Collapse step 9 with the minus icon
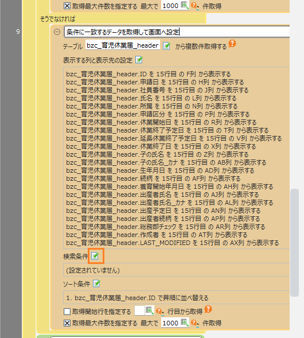Viewport: 304px width, 338px height. [57, 32]
